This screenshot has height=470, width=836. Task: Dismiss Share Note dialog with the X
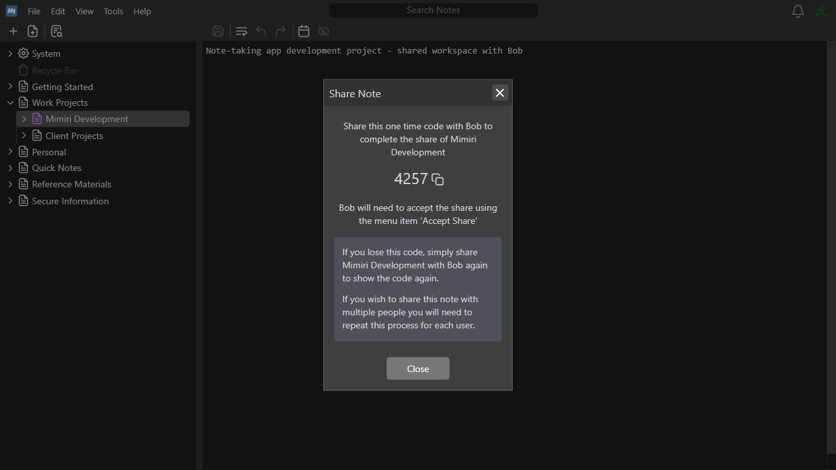coord(500,93)
